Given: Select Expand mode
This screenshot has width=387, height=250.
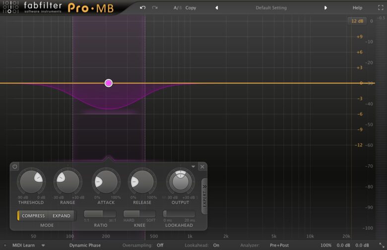Looking at the screenshot, I should [62, 216].
